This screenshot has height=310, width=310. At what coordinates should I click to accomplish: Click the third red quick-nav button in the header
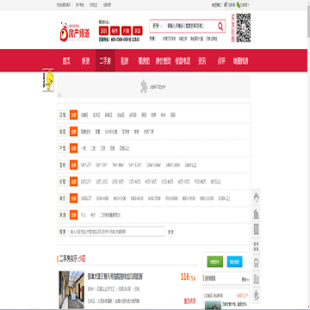pos(127,31)
